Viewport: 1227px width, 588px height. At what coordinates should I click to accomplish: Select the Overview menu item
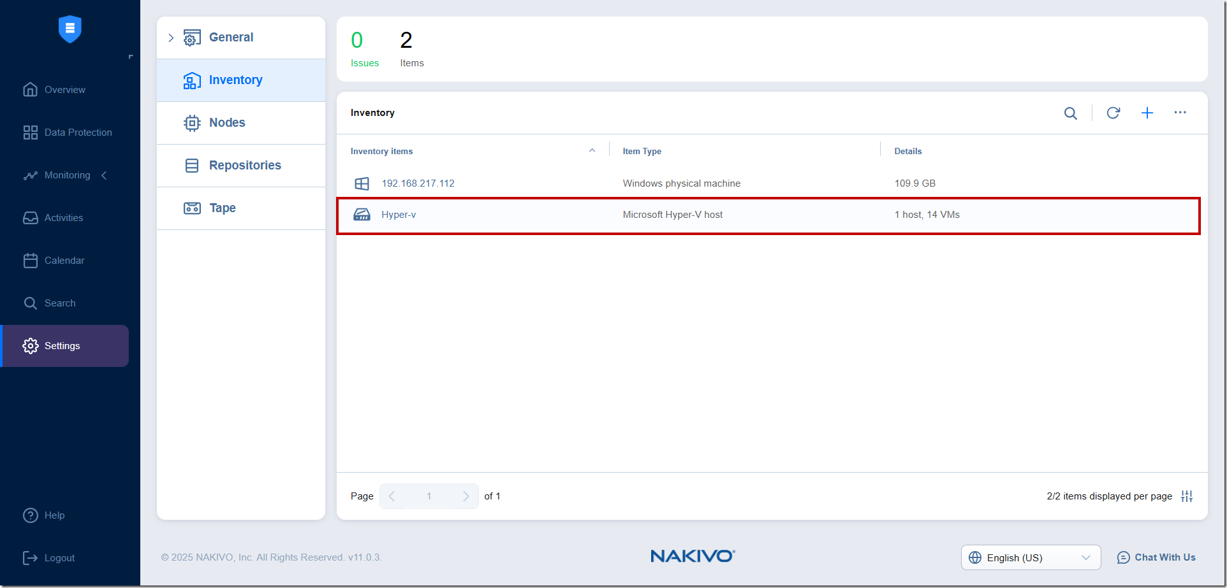pyautogui.click(x=65, y=89)
